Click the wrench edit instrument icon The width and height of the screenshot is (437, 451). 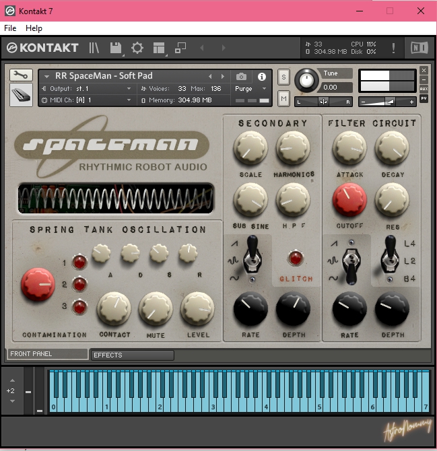pyautogui.click(x=21, y=75)
